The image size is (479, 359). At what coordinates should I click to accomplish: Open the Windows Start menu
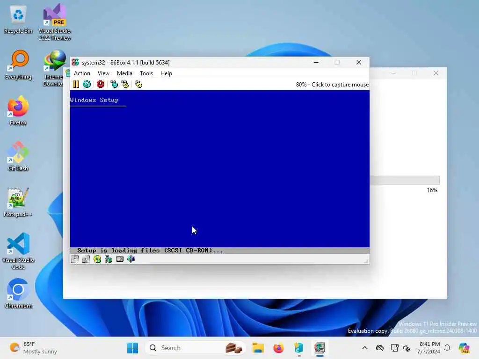click(132, 348)
